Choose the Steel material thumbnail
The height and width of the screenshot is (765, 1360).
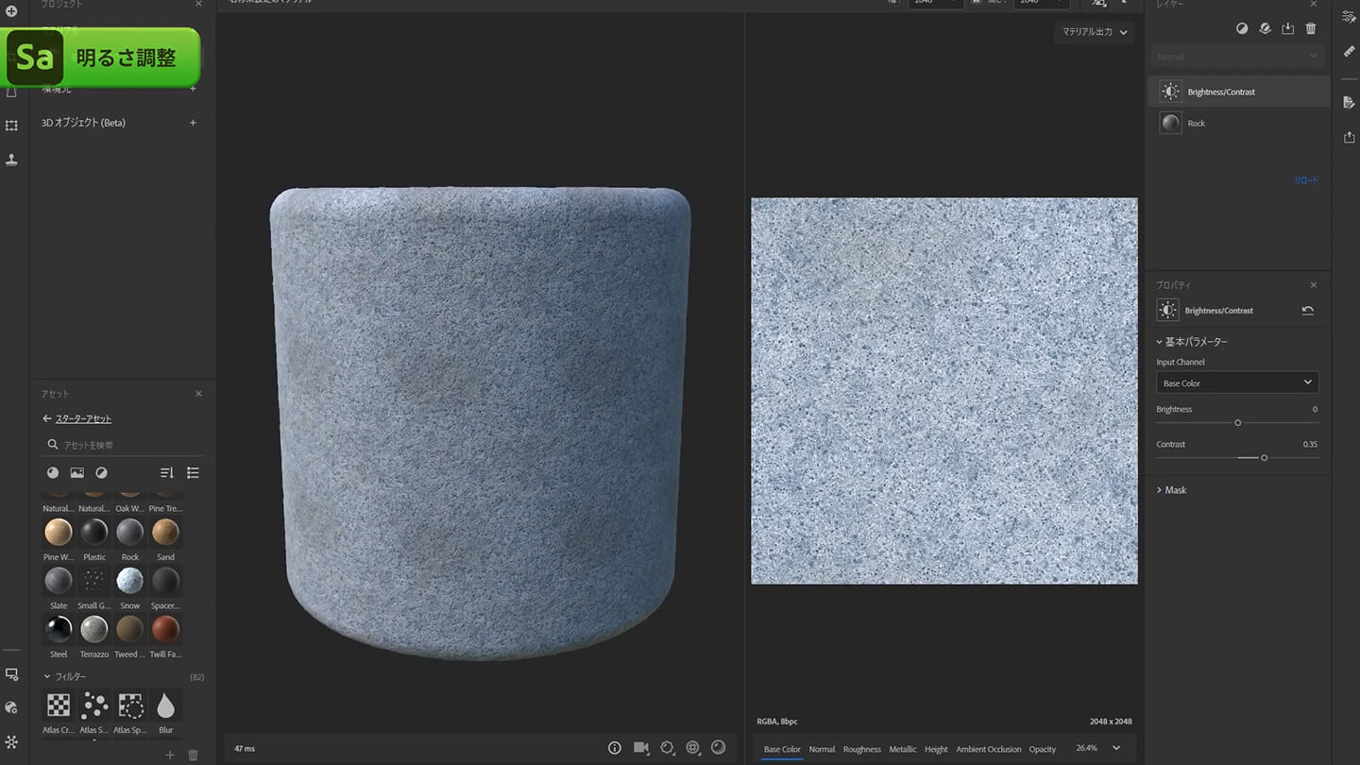point(59,629)
